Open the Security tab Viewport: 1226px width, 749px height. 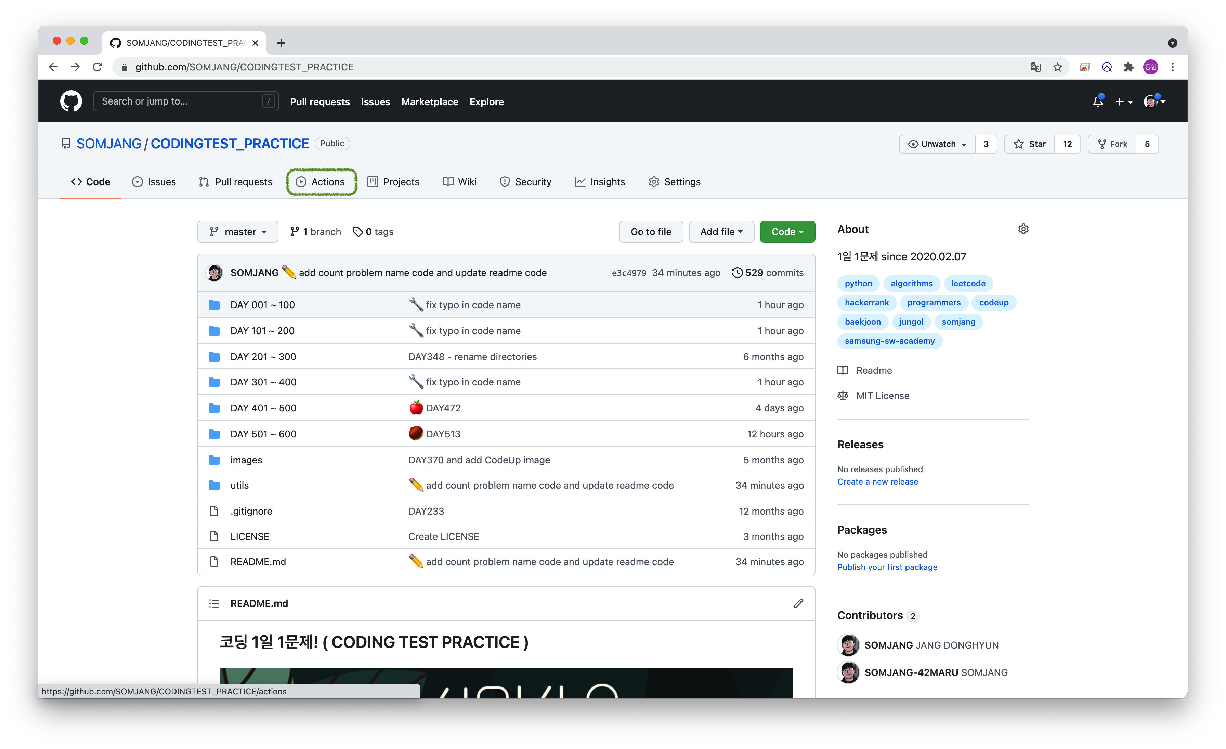click(x=525, y=182)
